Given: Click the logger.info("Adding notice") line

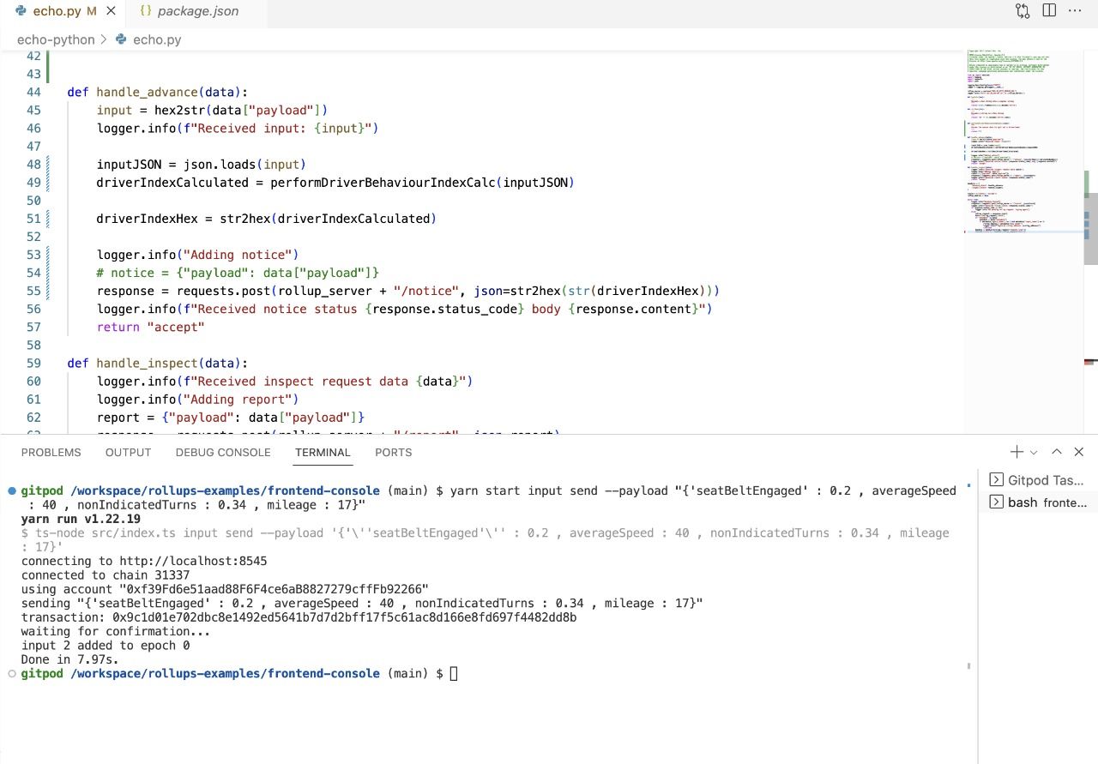Looking at the screenshot, I should pyautogui.click(x=197, y=255).
